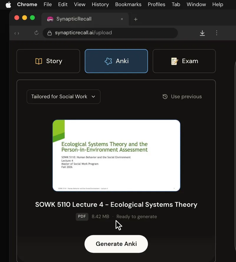The height and width of the screenshot is (262, 236).
Task: Click the PDF file type badge
Action: (x=82, y=217)
